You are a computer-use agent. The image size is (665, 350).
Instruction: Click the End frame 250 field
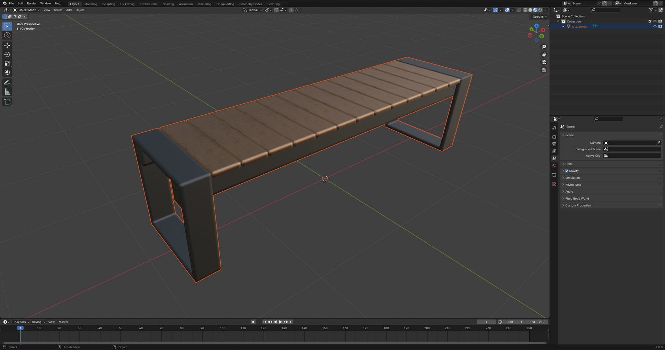click(537, 322)
